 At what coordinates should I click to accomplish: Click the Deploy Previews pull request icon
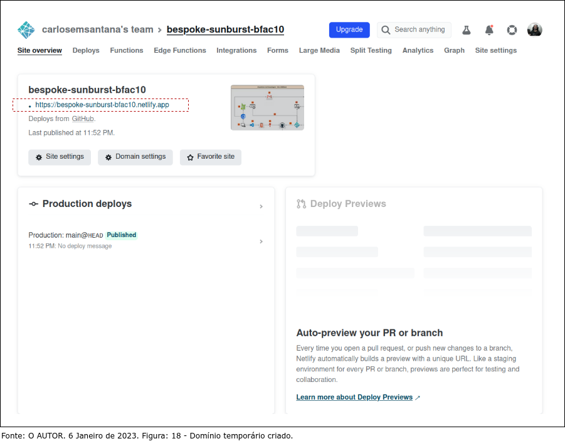pyautogui.click(x=301, y=204)
